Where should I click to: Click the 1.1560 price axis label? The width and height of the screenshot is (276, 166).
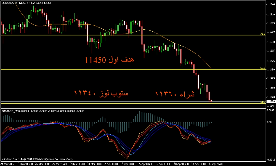(271, 32)
